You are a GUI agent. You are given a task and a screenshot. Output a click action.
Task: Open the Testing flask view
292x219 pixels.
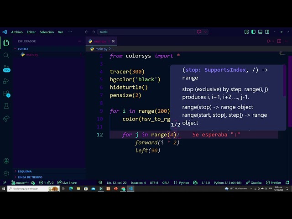(6, 106)
